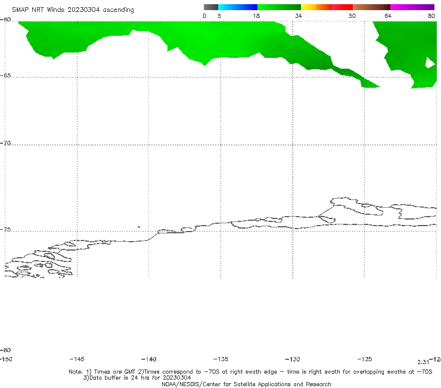Viewport: 441px width, 388px height.
Task: Click the latitude label '-75'
Action: (x=5, y=229)
